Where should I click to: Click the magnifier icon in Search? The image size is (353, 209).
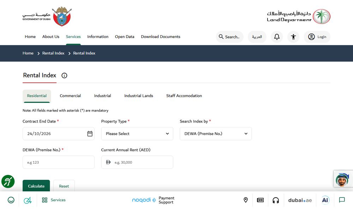tap(221, 37)
